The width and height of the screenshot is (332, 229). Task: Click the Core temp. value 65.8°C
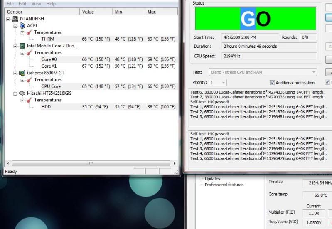click(x=317, y=195)
